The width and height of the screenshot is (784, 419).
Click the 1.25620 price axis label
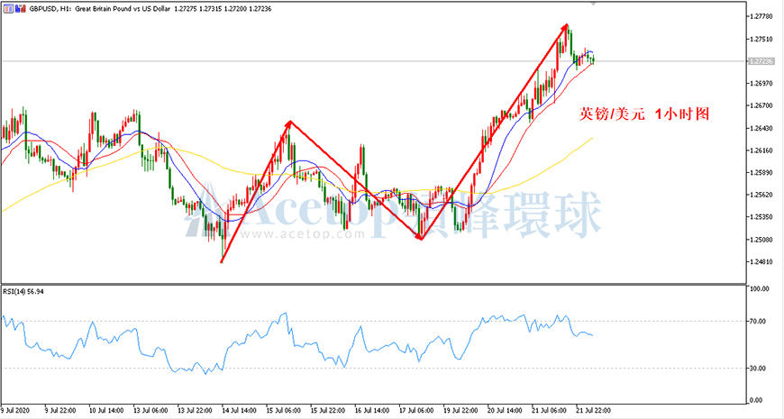(761, 195)
